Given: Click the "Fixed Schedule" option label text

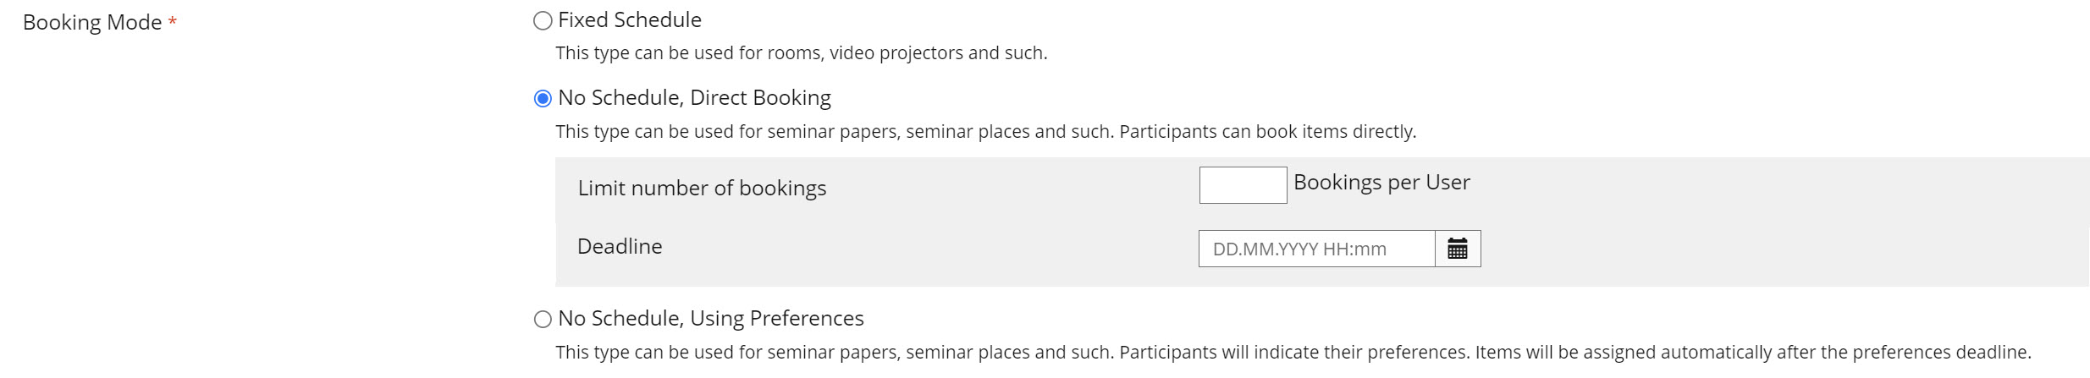Looking at the screenshot, I should [x=629, y=20].
